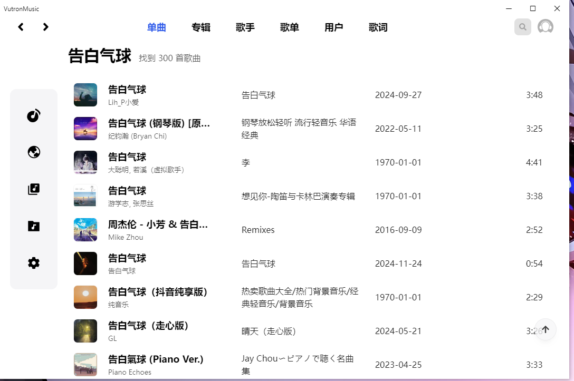Open artist 纪钧瀚 (Bryan Chi)
This screenshot has height=381, width=574.
[137, 136]
